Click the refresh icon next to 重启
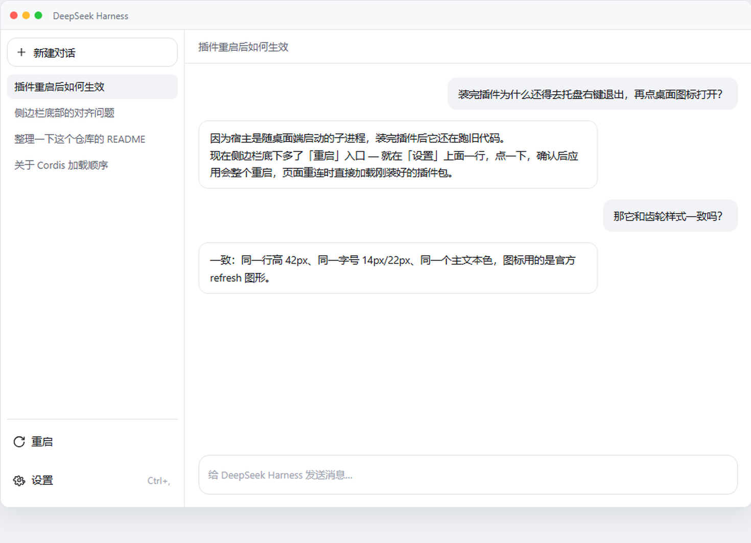 [x=19, y=442]
